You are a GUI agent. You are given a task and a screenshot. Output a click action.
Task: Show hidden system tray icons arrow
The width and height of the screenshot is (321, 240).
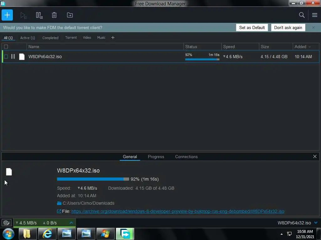point(282,234)
